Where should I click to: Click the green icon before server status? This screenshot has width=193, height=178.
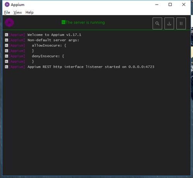(x=63, y=22)
